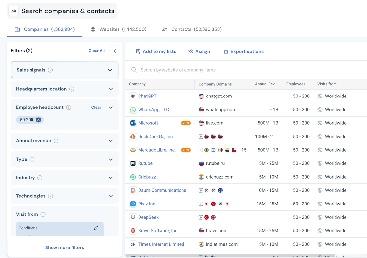
Task: Clear all filters
Action: pyautogui.click(x=97, y=51)
